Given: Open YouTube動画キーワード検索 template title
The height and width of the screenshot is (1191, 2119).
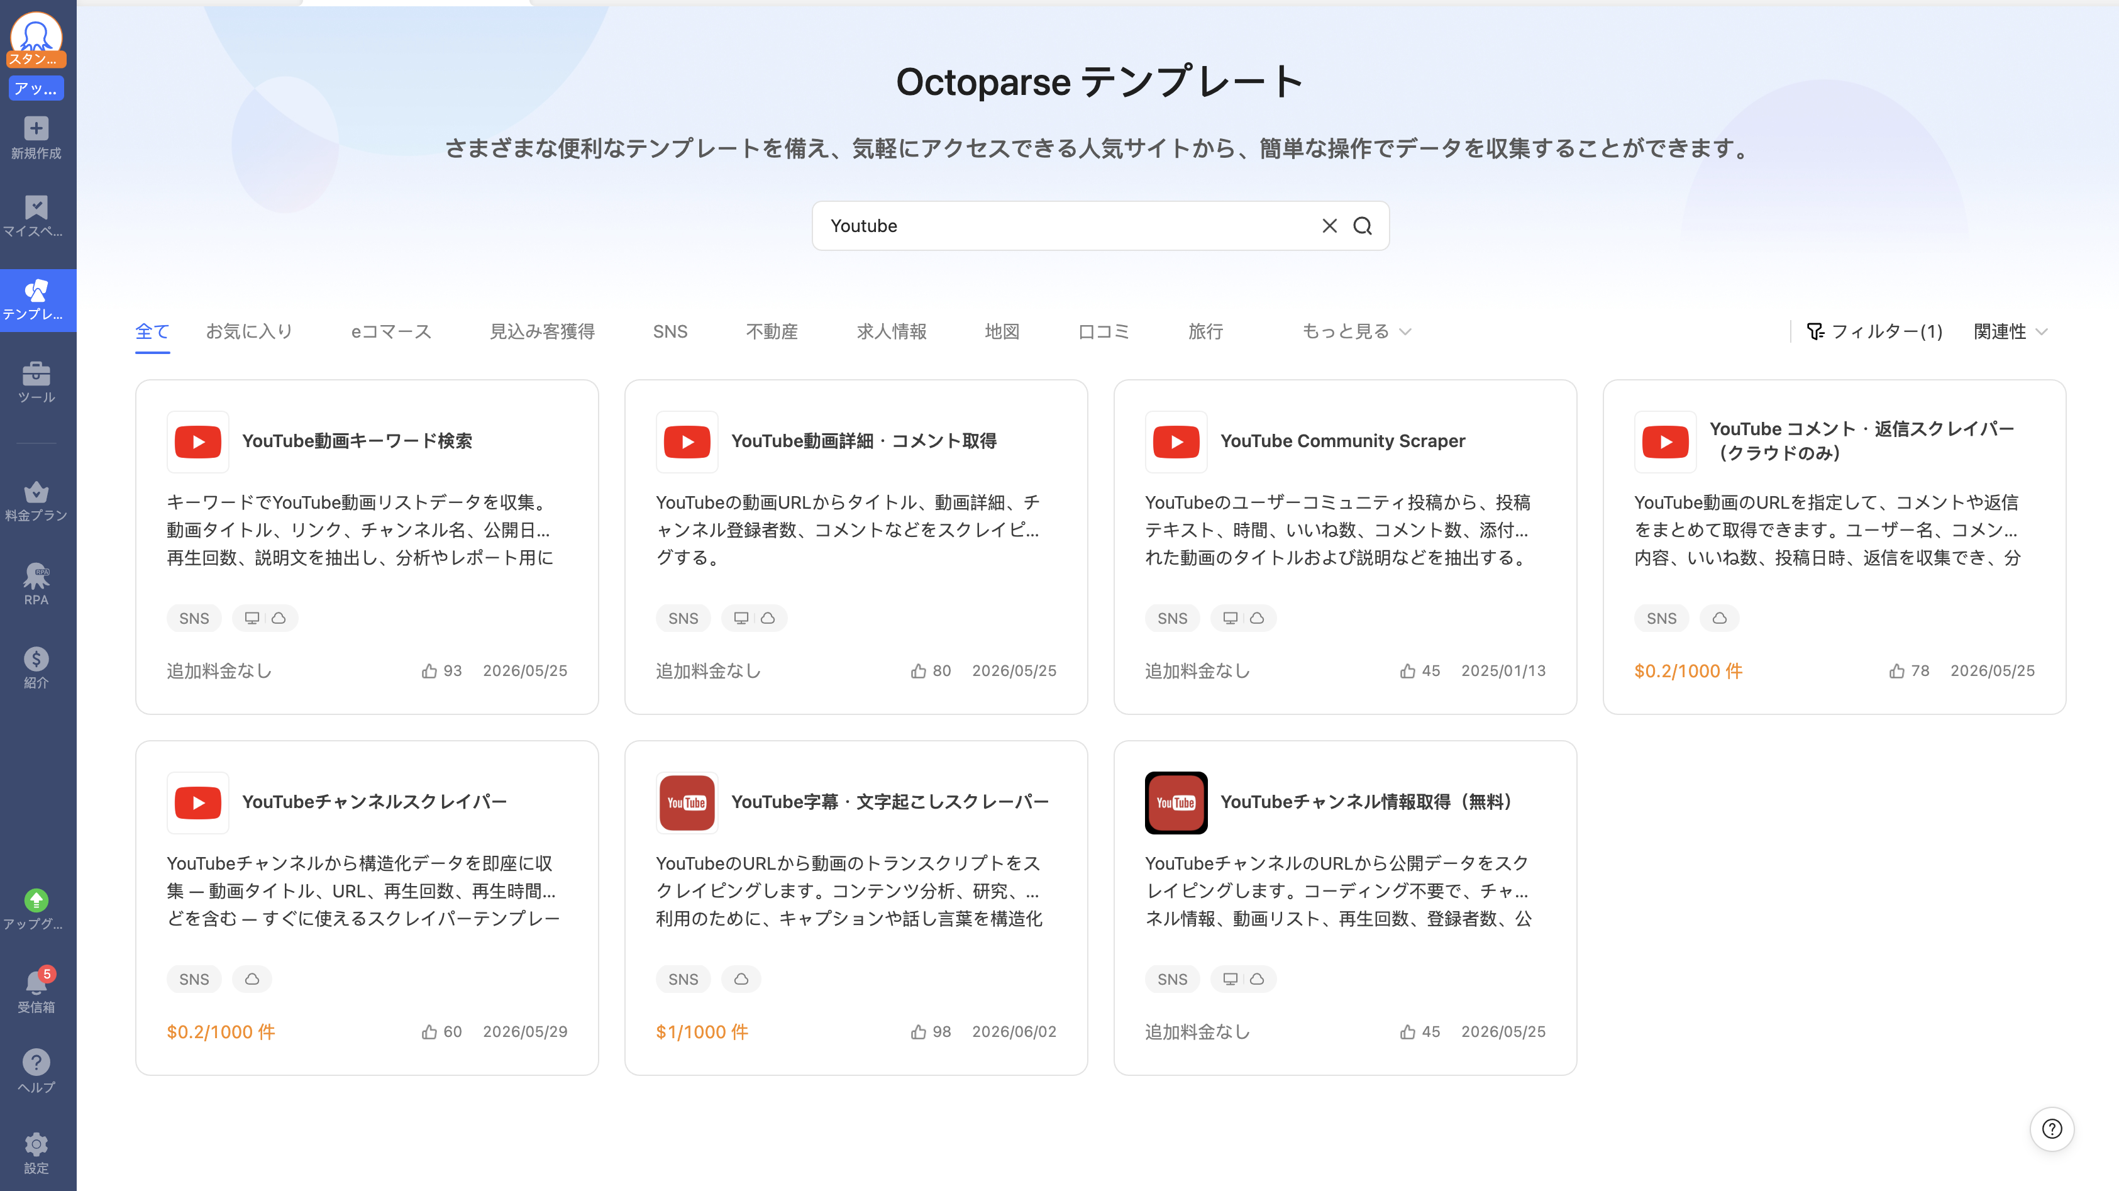Looking at the screenshot, I should [357, 441].
